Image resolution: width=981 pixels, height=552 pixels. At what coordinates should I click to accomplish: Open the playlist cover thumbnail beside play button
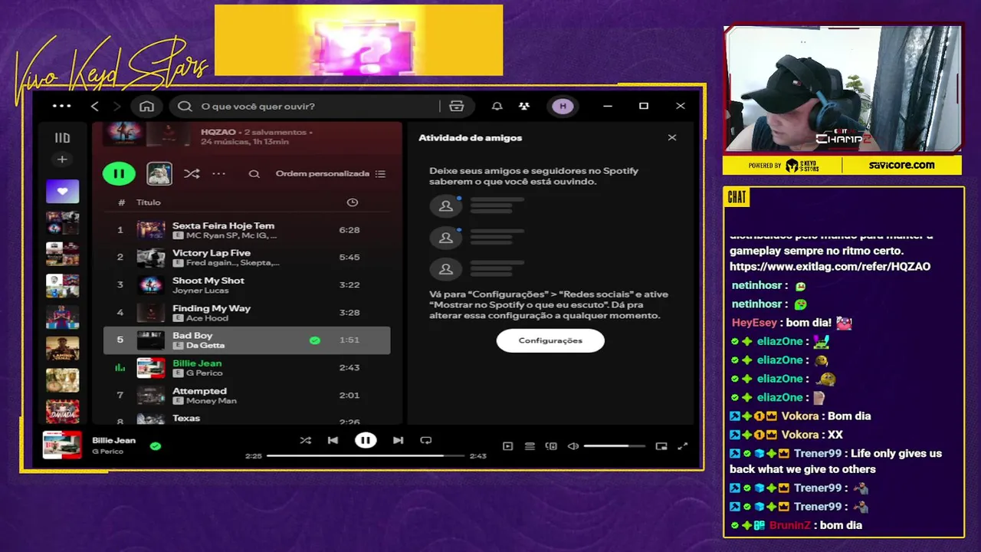pyautogui.click(x=159, y=173)
